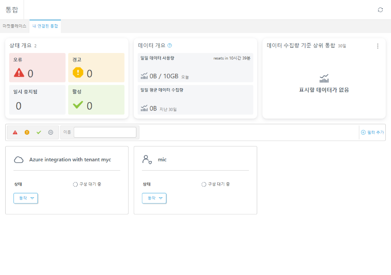Open Azure integration with tenant myc card title
The image size is (391, 275).
70,159
